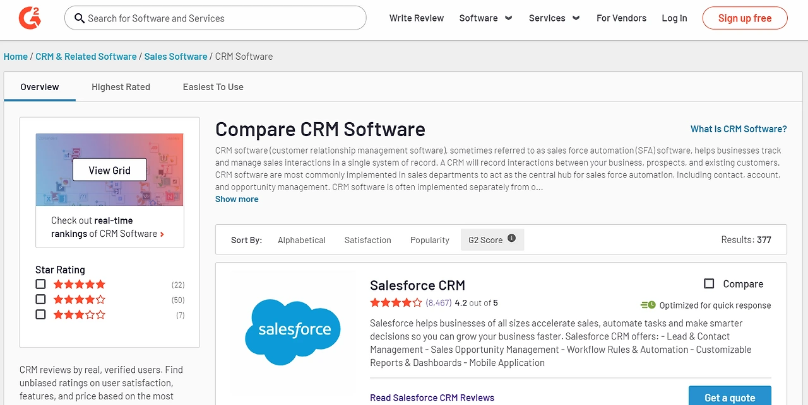Sort results by Popularity

click(430, 240)
